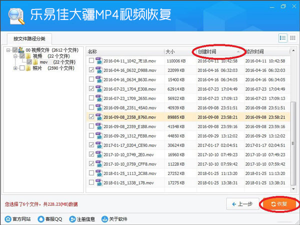Open 注册信息 registration info

click(82, 219)
